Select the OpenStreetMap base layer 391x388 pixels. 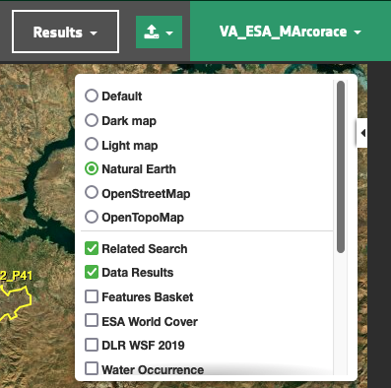92,193
